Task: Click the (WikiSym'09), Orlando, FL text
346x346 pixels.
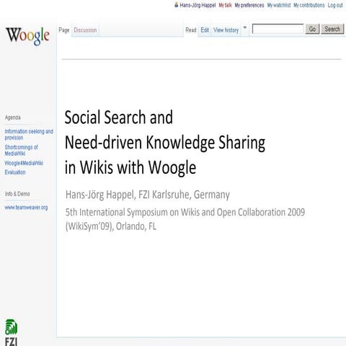Action: [111, 226]
